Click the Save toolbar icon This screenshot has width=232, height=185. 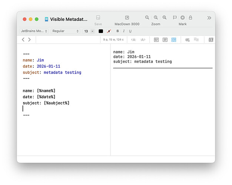[98, 18]
